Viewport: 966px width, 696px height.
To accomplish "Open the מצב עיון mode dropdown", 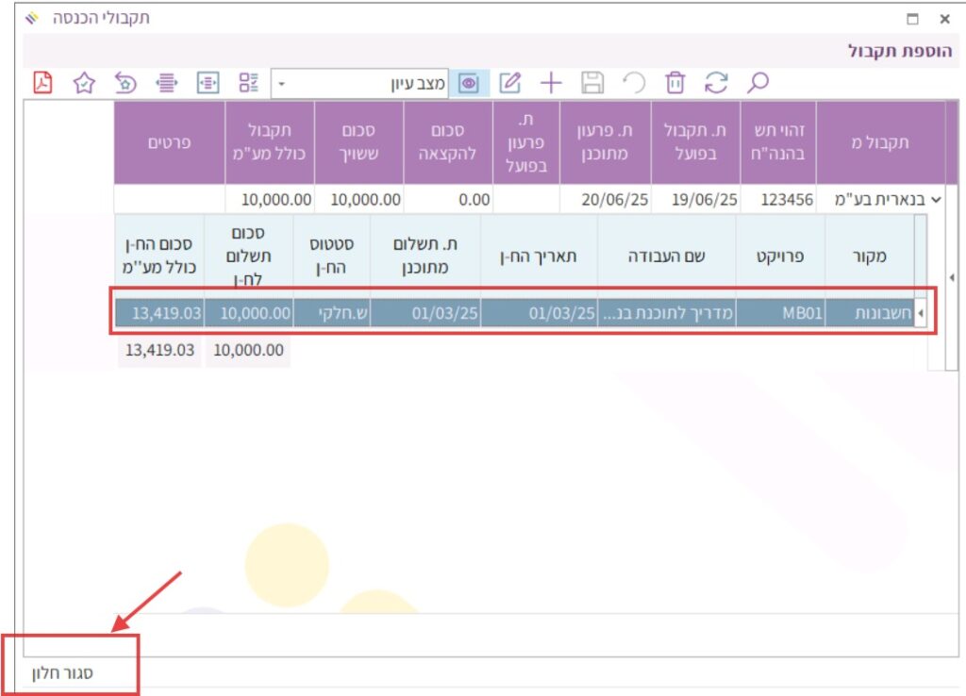I will [x=281, y=84].
